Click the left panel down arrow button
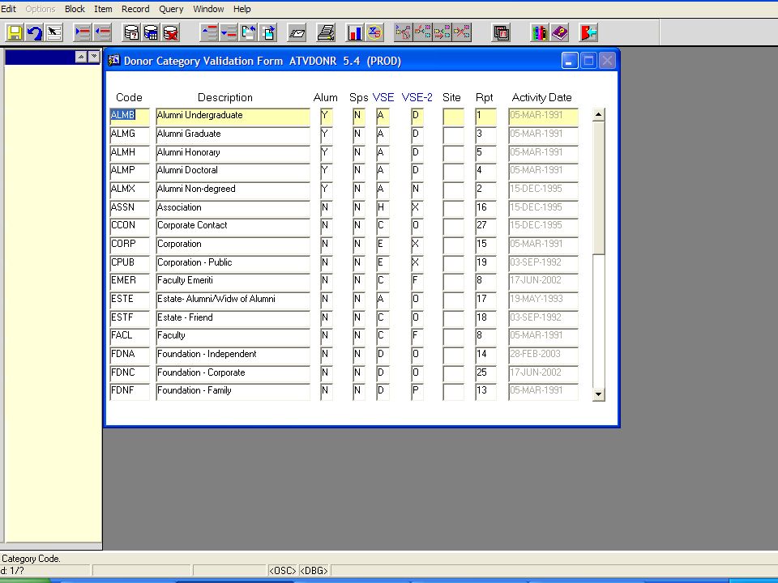The height and width of the screenshot is (583, 778). pyautogui.click(x=94, y=57)
